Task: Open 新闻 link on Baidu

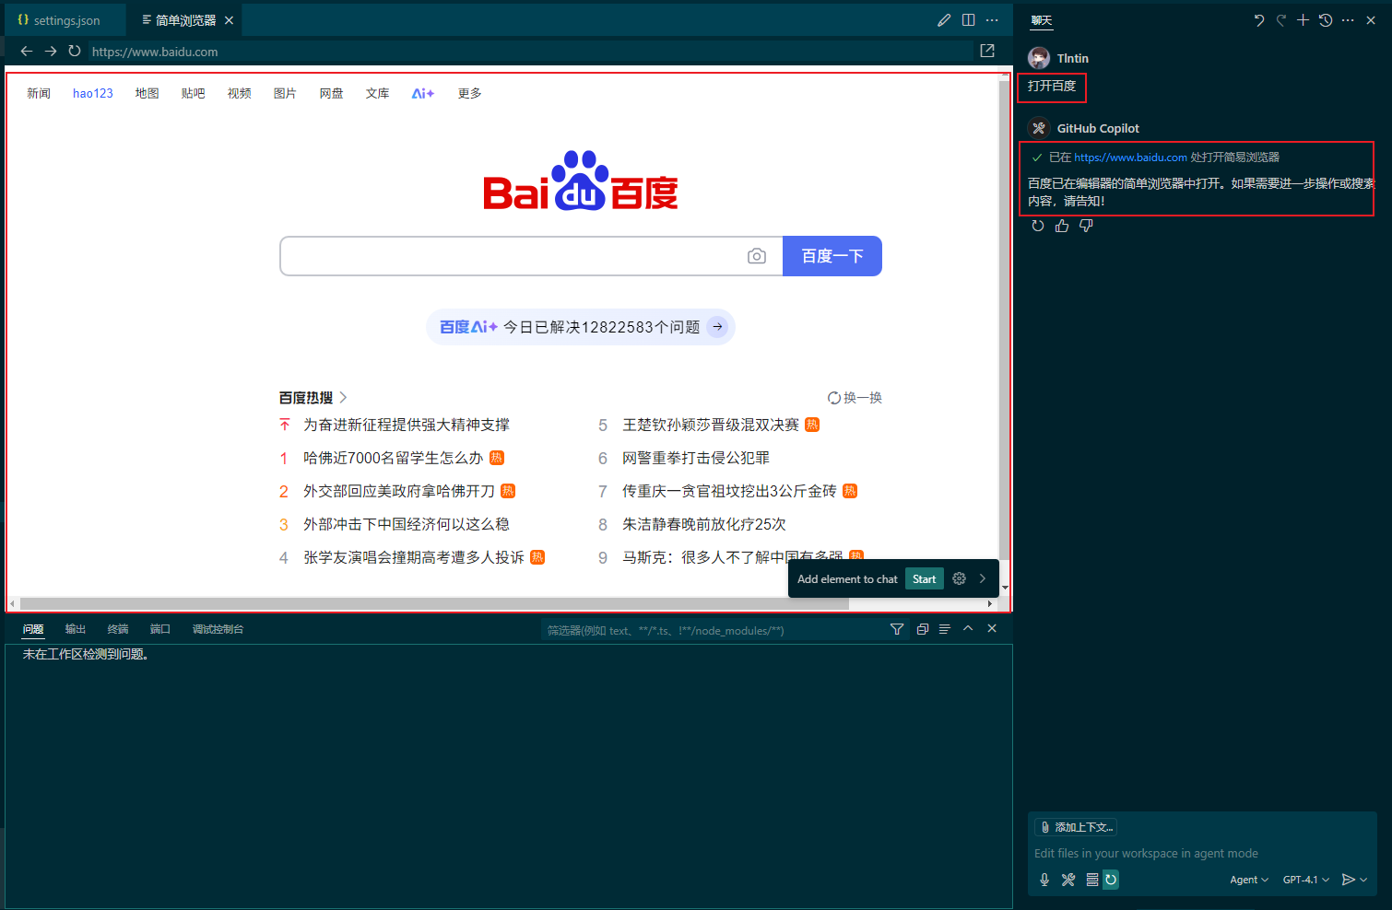Action: [39, 93]
